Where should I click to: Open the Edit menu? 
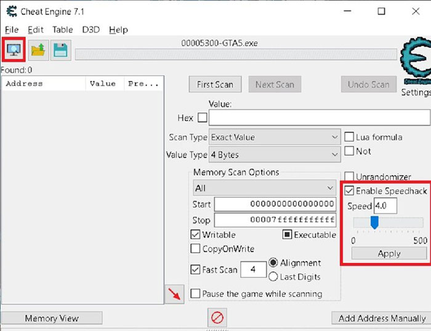[x=36, y=30]
